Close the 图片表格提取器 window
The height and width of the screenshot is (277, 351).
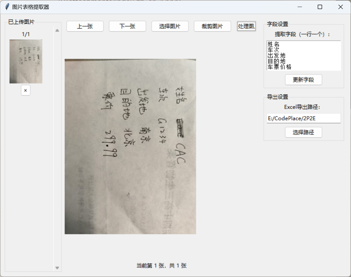[340, 7]
